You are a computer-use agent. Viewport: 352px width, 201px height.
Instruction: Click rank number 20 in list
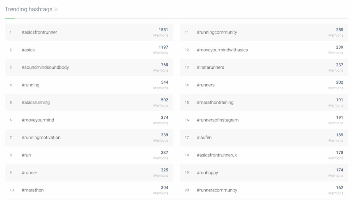click(186, 190)
